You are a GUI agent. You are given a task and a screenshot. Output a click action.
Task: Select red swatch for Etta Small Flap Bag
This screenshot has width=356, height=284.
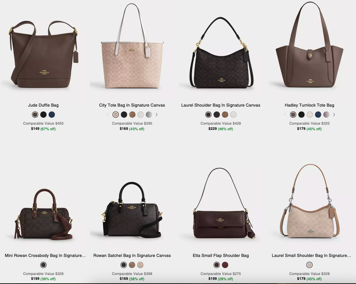pyautogui.click(x=225, y=265)
